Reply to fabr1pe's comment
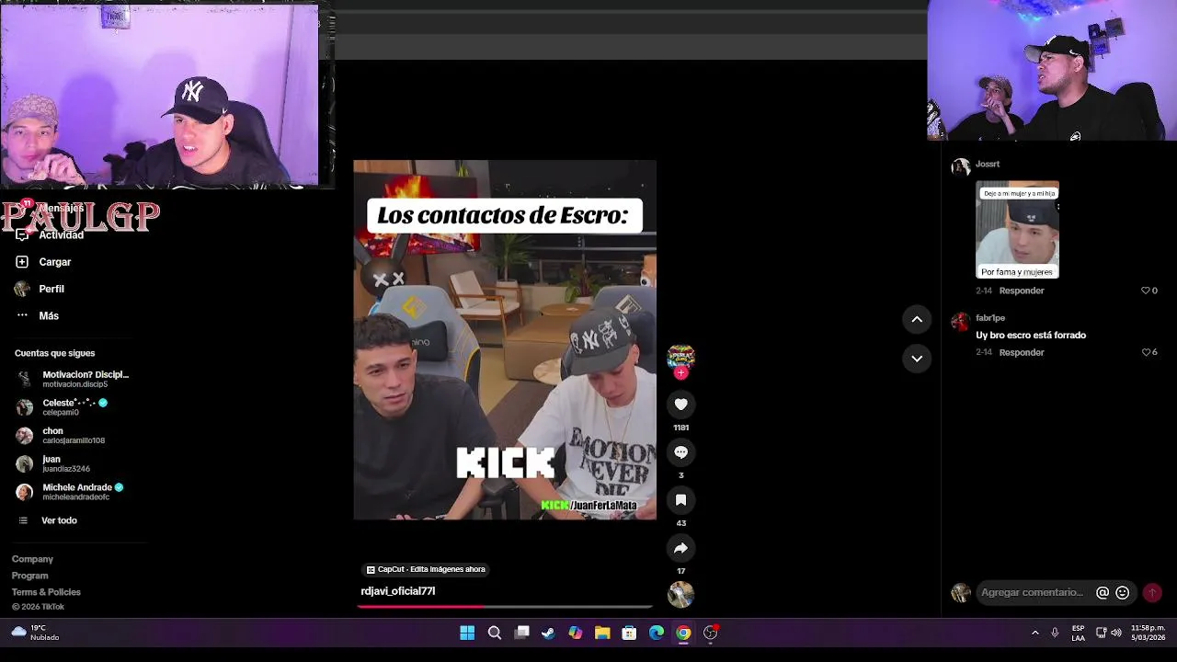The height and width of the screenshot is (662, 1177). click(1022, 352)
